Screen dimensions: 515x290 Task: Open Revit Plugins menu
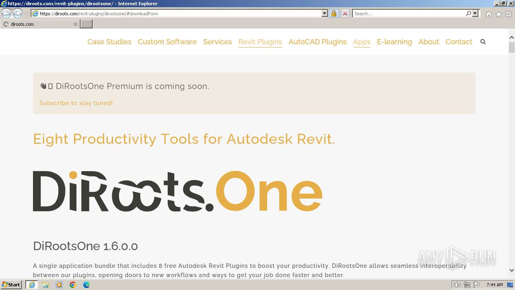(x=260, y=41)
